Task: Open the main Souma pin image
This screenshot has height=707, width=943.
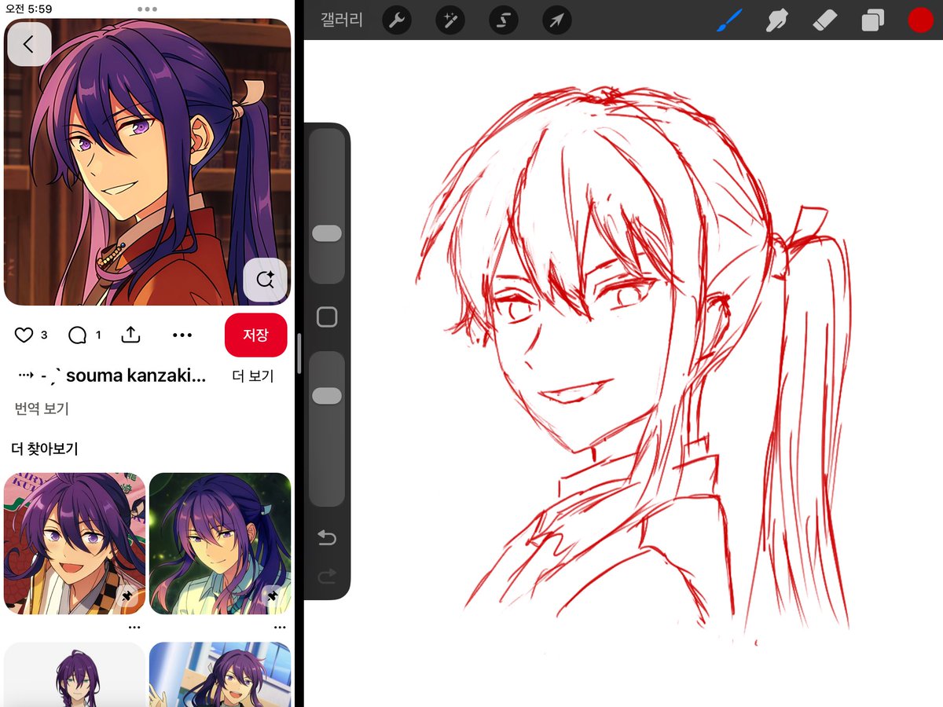Action: coord(147,162)
